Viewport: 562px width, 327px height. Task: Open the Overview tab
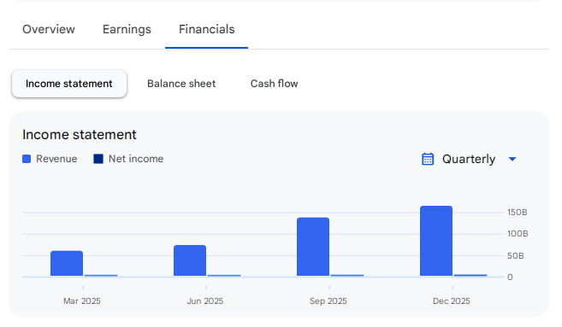point(49,29)
